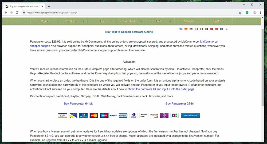The width and height of the screenshot is (267, 144).
Task: Click the Wire Transfer badge
Action: tap(190, 115)
